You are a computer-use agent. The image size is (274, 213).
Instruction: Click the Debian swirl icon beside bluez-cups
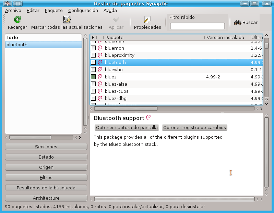100,91
